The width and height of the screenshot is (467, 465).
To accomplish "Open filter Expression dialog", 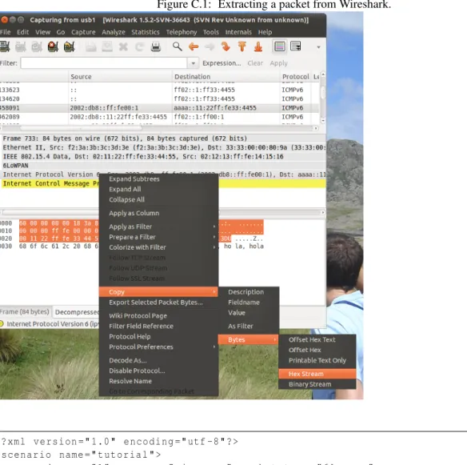I will click(x=222, y=63).
